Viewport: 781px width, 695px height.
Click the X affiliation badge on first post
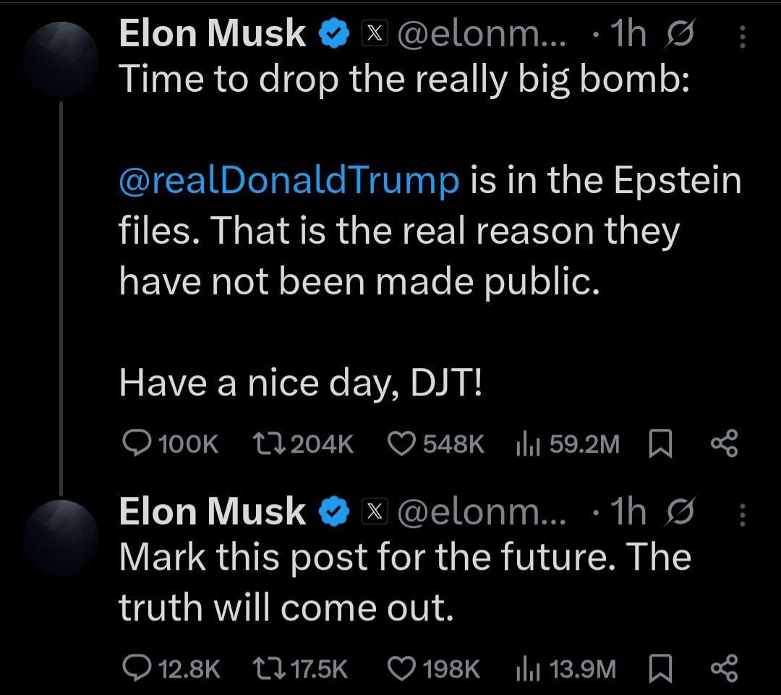click(374, 35)
